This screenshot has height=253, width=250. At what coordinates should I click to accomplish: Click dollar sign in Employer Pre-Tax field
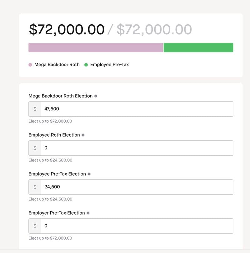35,226
